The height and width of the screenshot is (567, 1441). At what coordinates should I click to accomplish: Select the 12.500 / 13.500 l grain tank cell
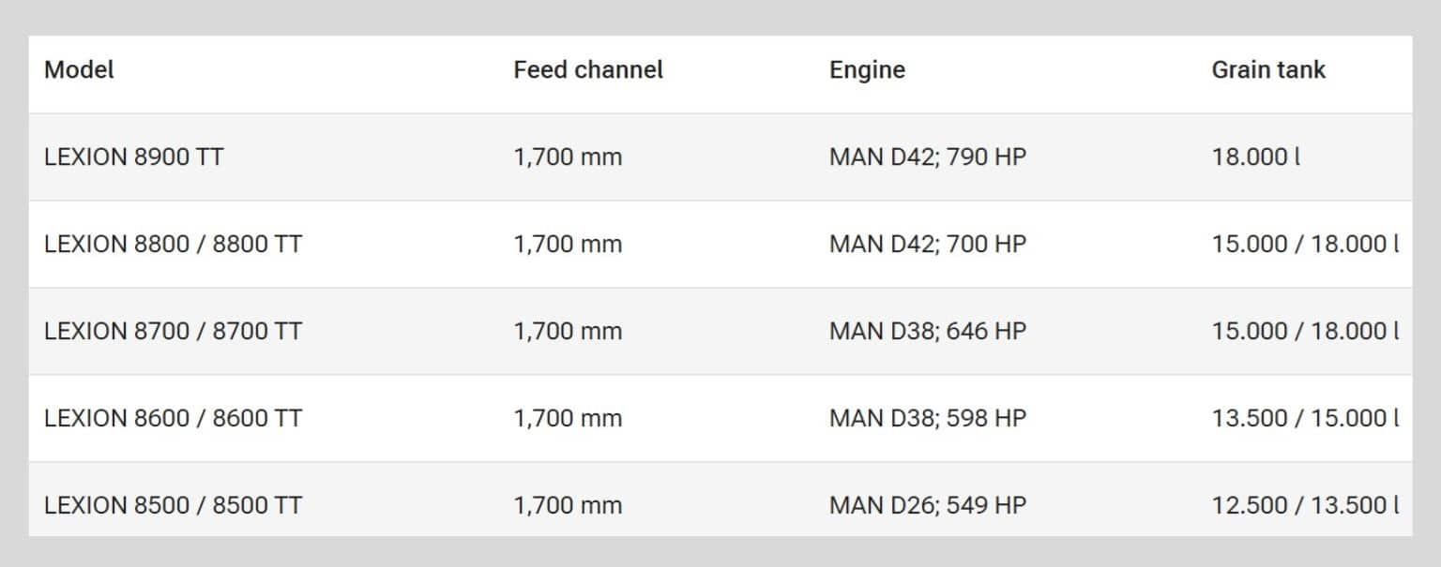click(x=1304, y=506)
